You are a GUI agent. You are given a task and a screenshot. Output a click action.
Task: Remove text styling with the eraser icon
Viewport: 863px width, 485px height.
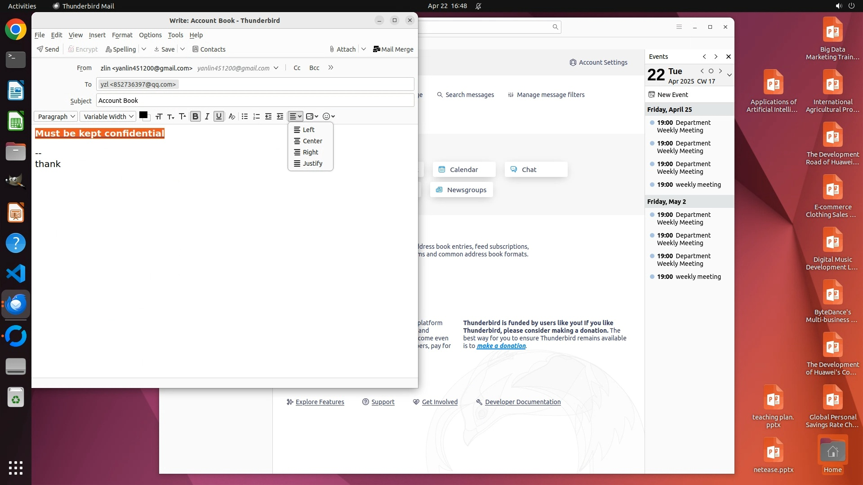(231, 116)
